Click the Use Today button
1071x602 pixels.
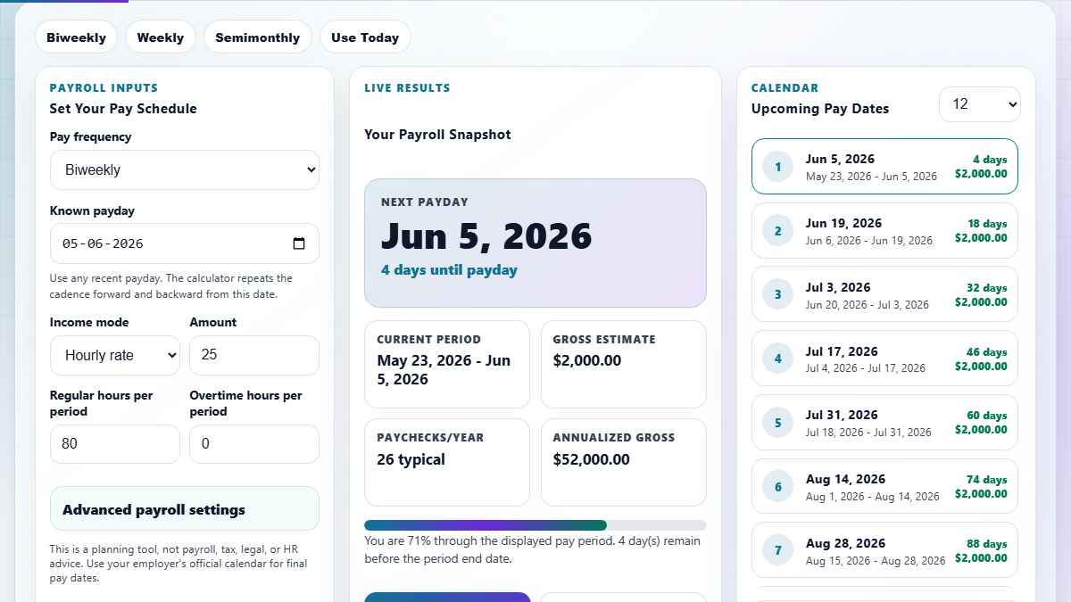365,37
